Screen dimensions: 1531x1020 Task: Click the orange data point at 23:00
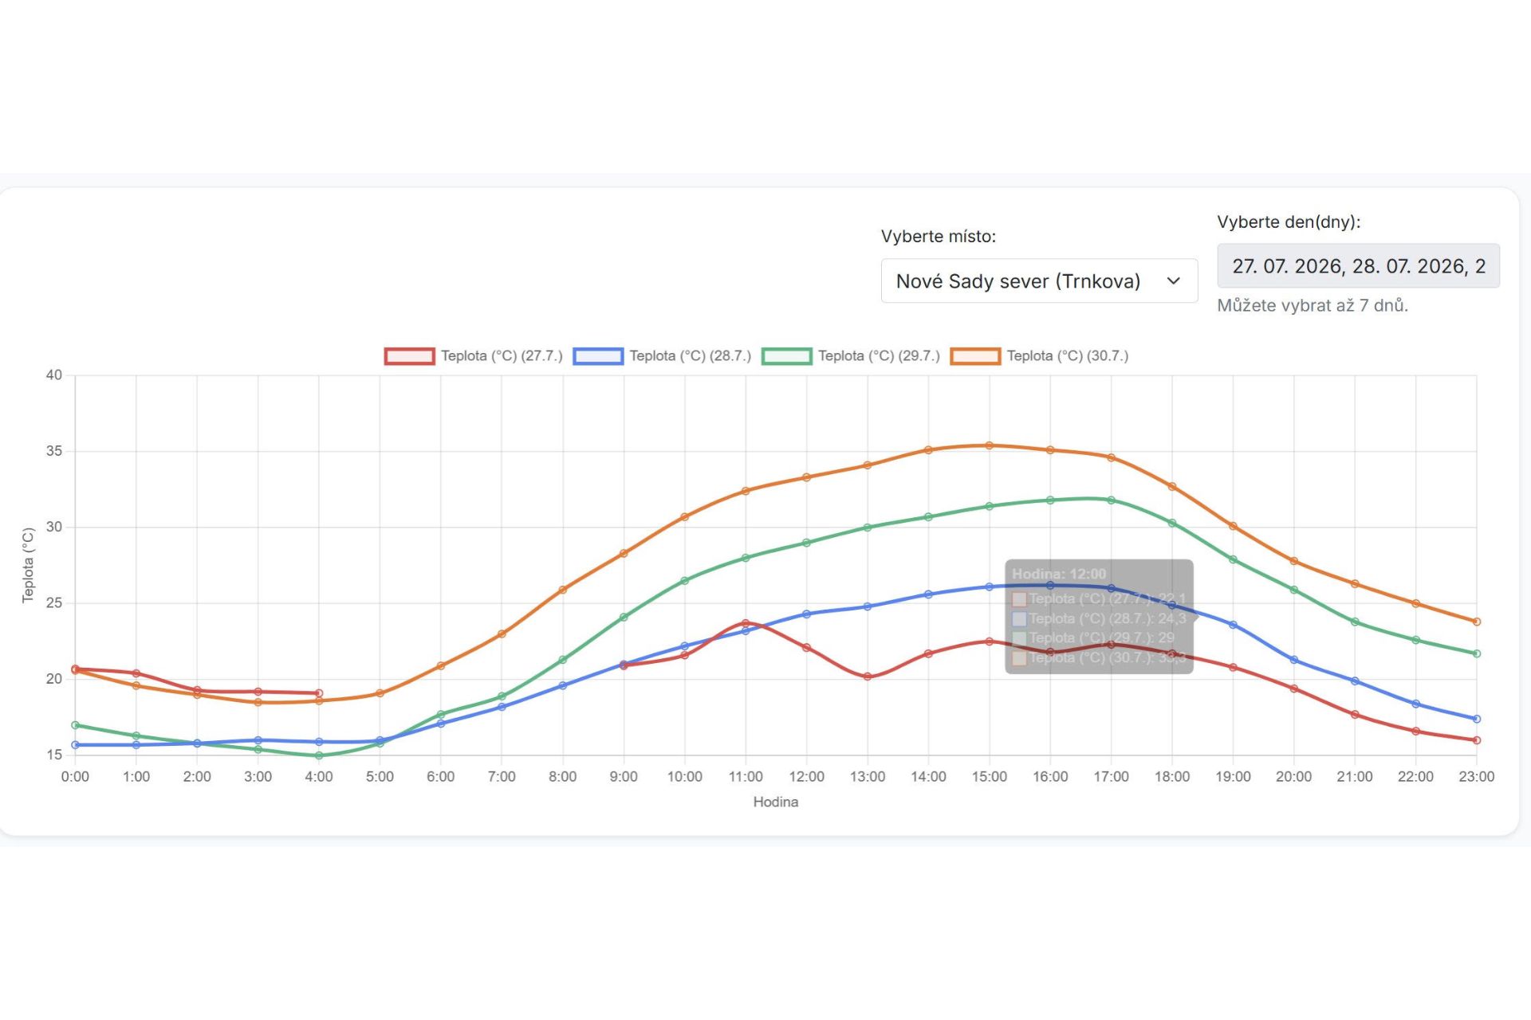(x=1477, y=622)
